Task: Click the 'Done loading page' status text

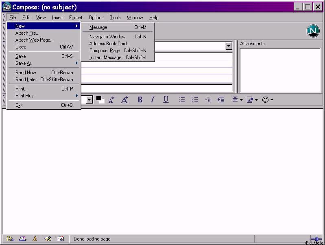Action: click(92, 239)
